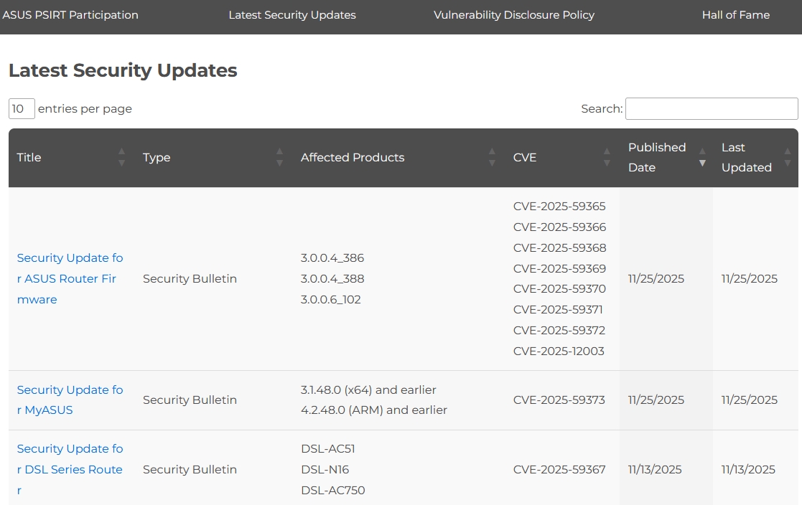Click CVE-2025-59367 in DSL Series row

point(559,470)
